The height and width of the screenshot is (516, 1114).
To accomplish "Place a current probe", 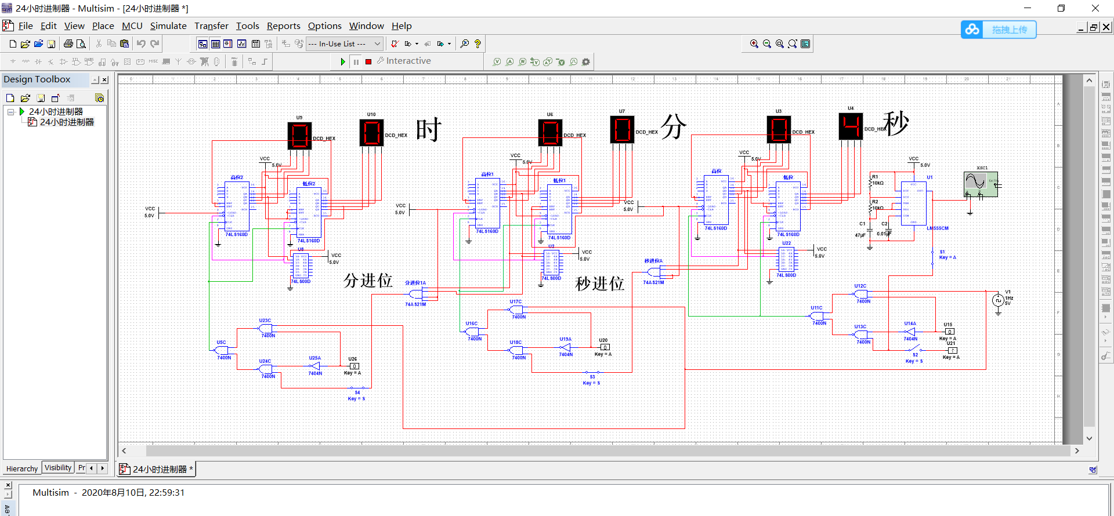I will click(509, 61).
